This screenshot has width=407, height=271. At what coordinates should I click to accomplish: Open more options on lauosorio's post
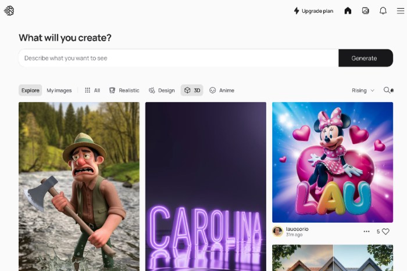366,232
